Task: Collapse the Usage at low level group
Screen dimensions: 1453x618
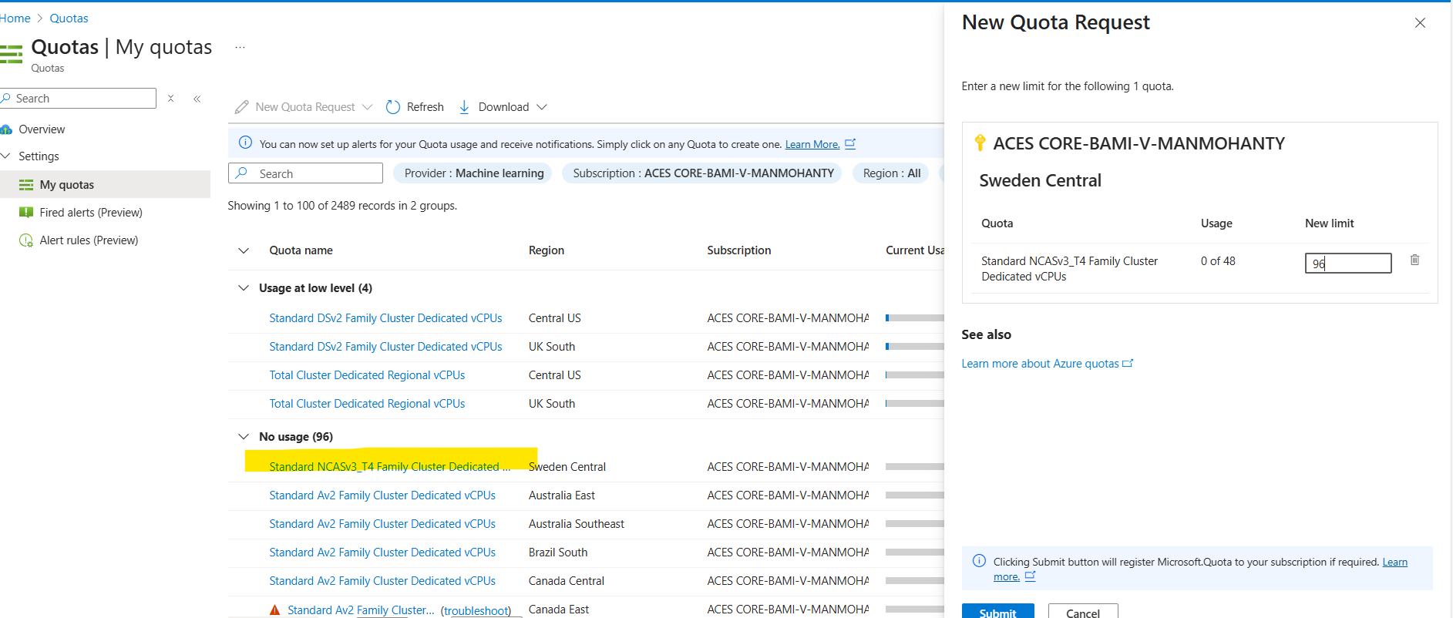Action: (x=244, y=288)
